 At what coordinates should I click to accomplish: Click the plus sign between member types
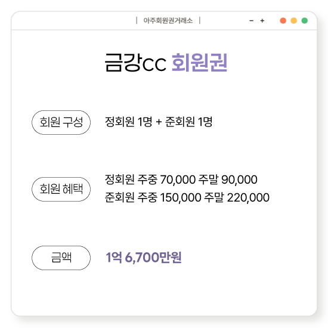coord(159,122)
